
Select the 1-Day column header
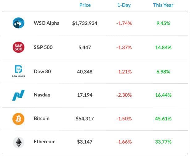(x=124, y=5)
